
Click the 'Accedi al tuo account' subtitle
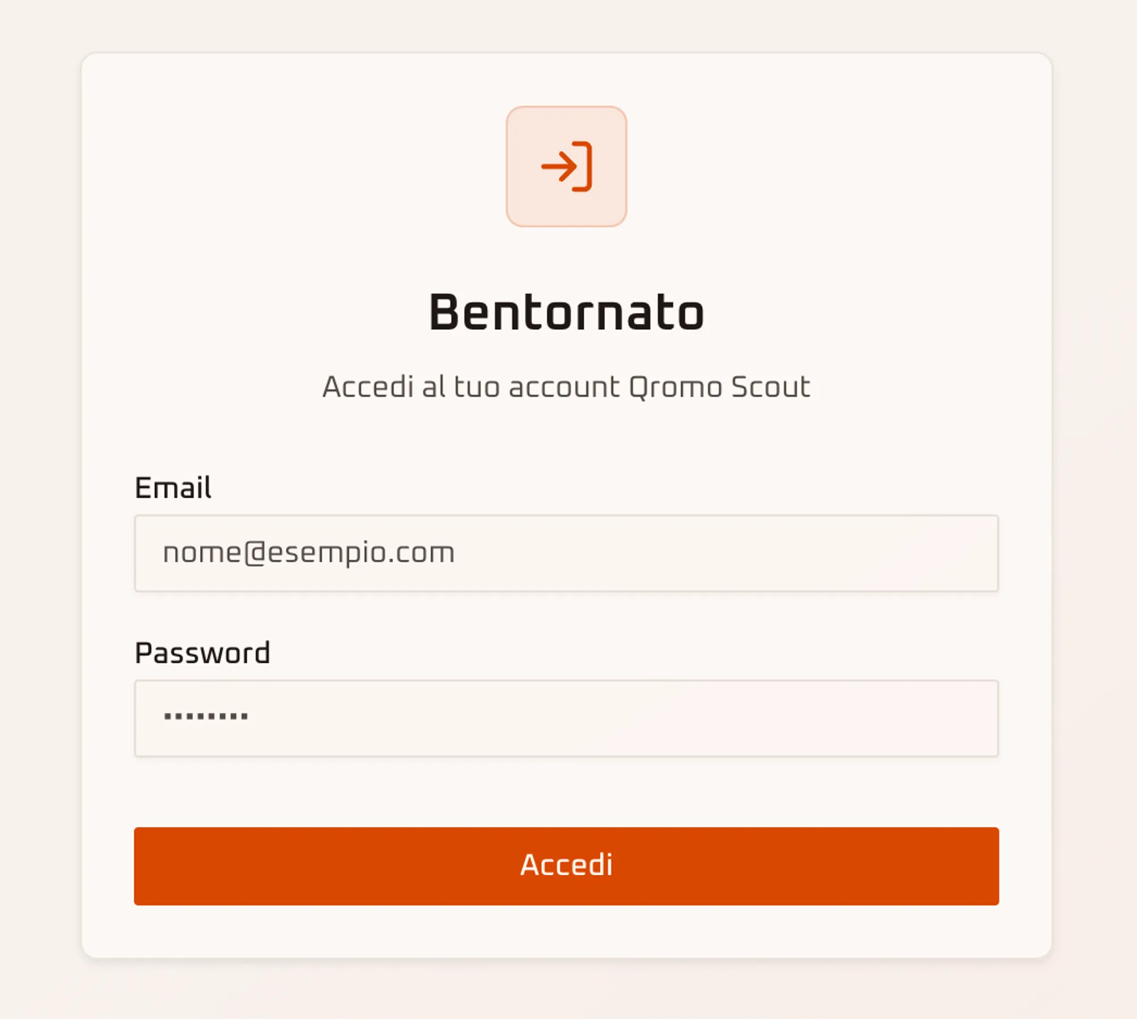click(471, 388)
